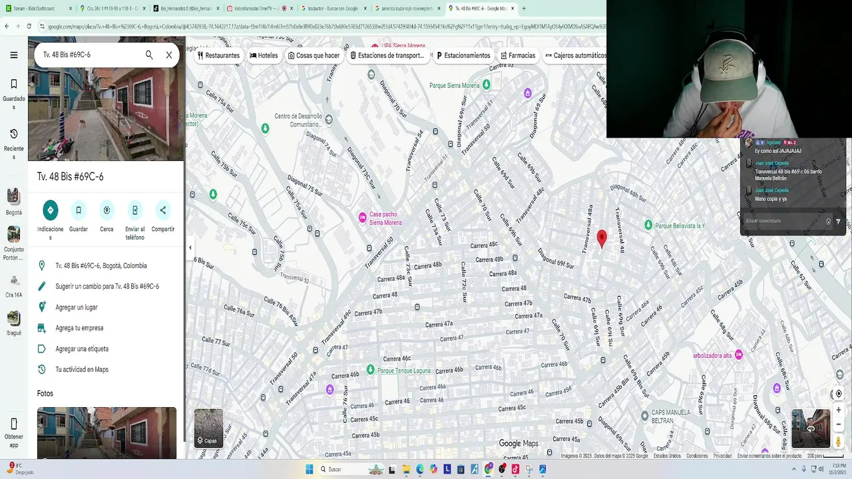Click the address Tv. 48 Bis #69C-6, Bogotá, Colombia
852x479 pixels.
tap(106, 265)
